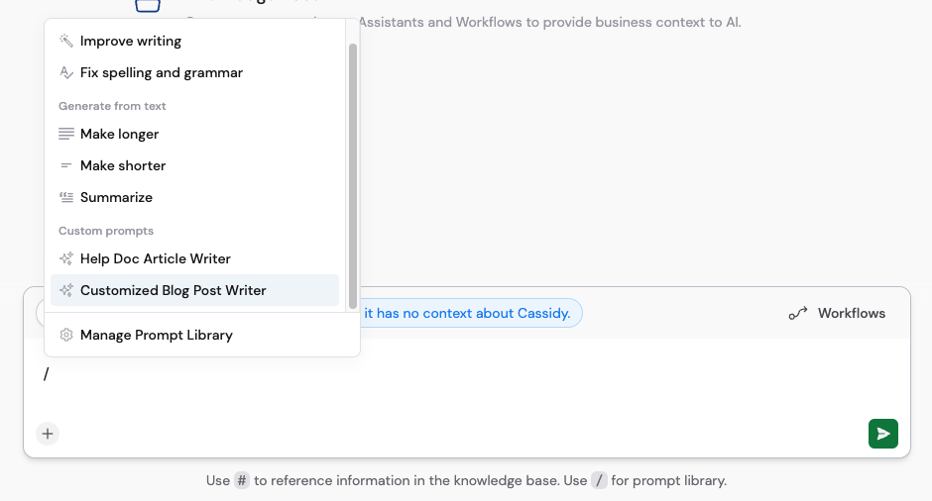The height and width of the screenshot is (501, 932).
Task: Send the message with the green arrow
Action: [883, 434]
